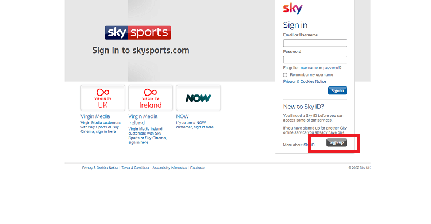Click the Sky logo above Sign in
Viewport: 431px width, 224px height.
click(293, 9)
